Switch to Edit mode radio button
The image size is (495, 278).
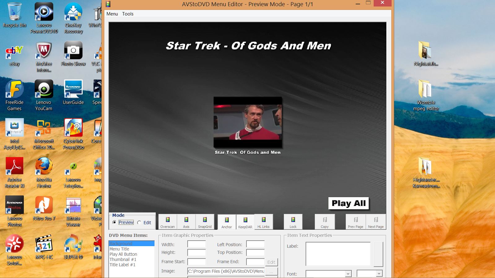[139, 223]
